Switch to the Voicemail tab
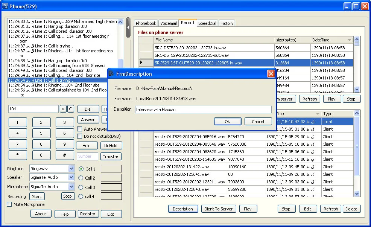This screenshot has height=227, width=371. coord(168,23)
